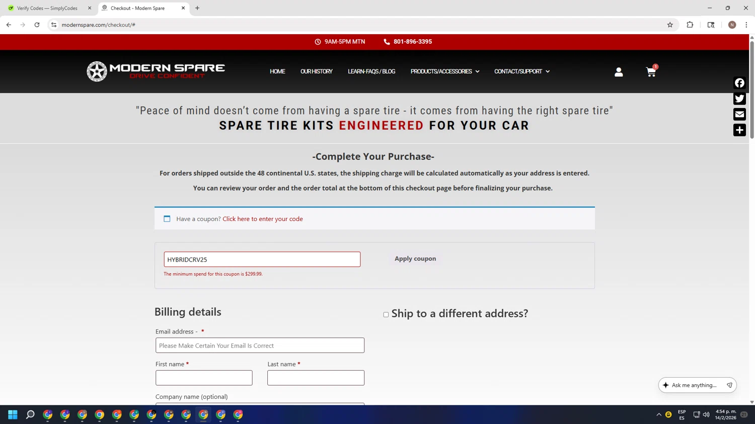Open more share options plus icon

pyautogui.click(x=739, y=130)
